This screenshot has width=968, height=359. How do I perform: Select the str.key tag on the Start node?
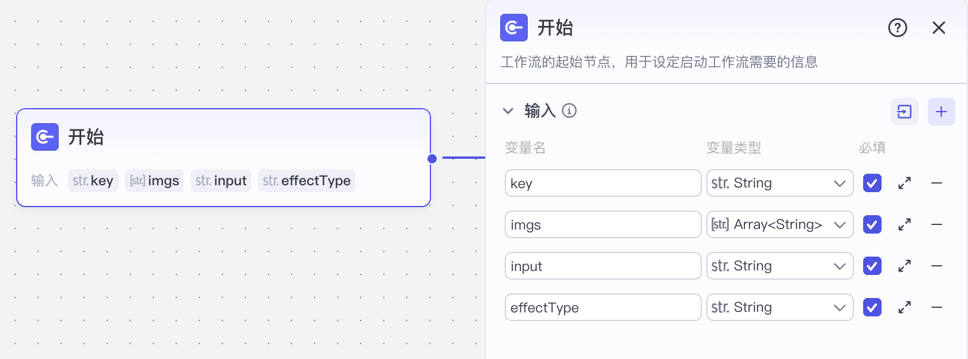[93, 180]
